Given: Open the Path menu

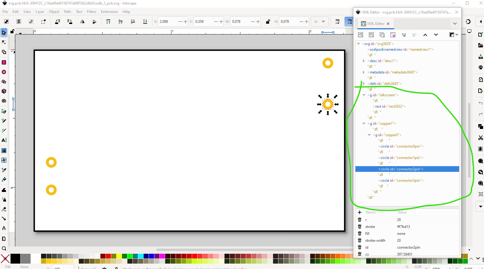Looking at the screenshot, I should click(68, 12).
